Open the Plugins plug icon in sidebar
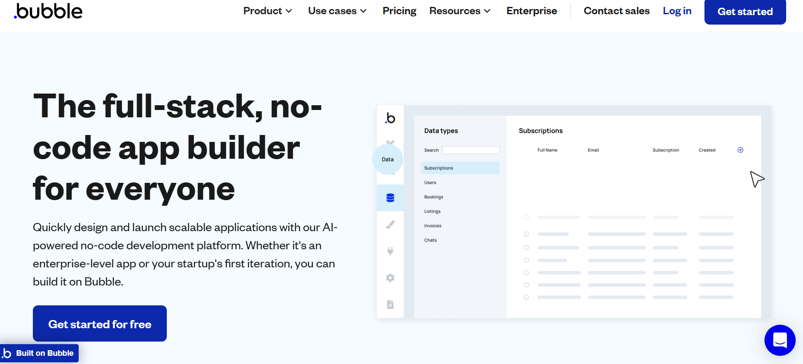803x364 pixels. click(390, 251)
